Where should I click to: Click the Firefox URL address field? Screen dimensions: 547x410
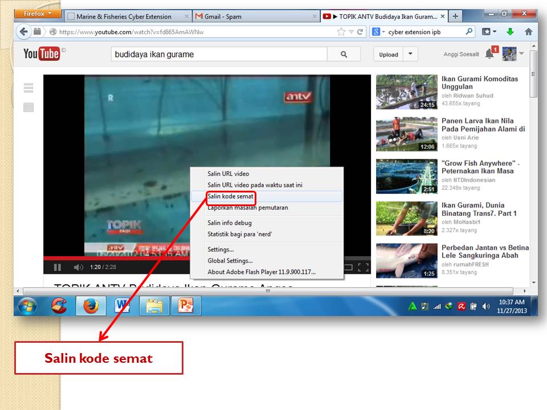tap(195, 32)
